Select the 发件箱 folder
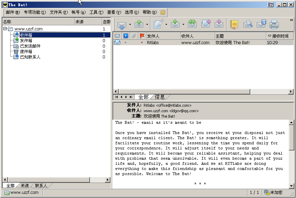 point(26,41)
